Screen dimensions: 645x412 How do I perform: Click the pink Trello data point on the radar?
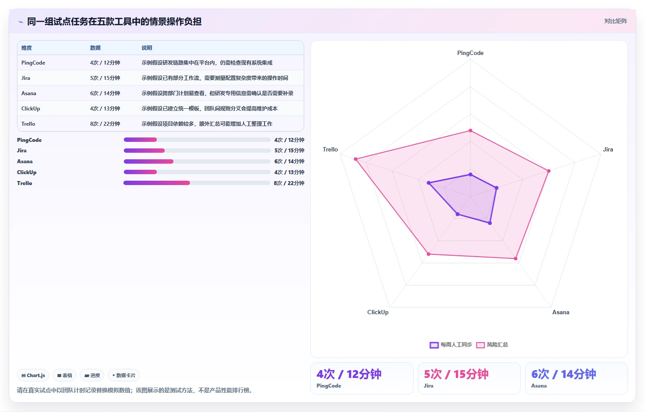pyautogui.click(x=356, y=159)
